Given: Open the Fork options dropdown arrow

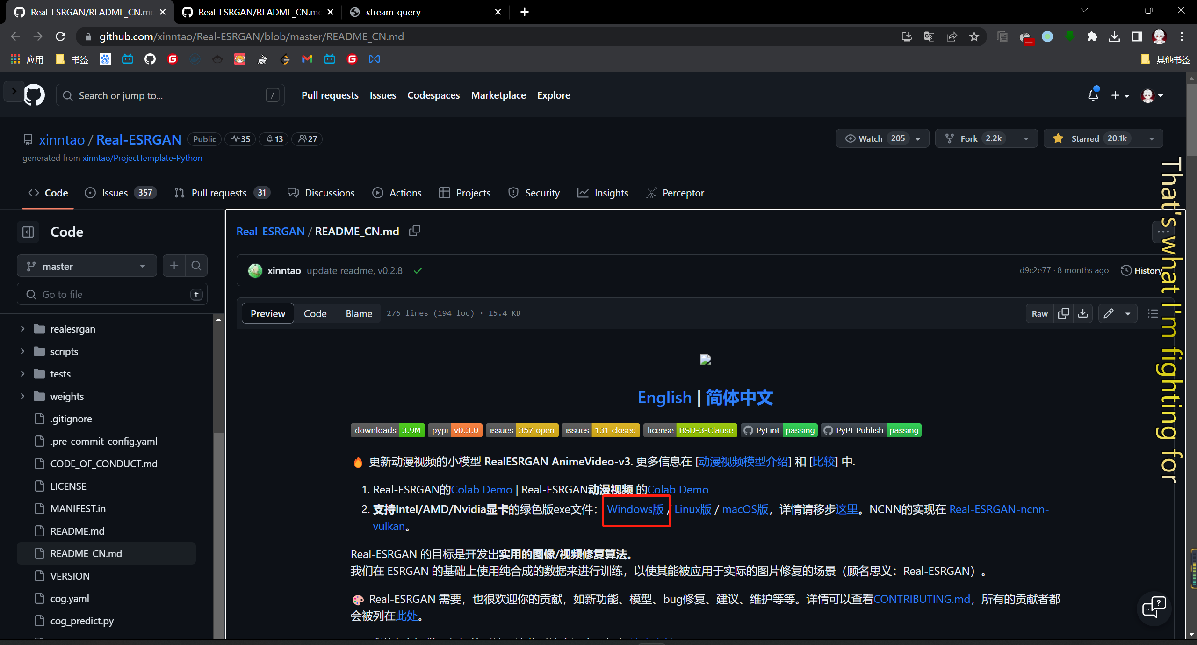Looking at the screenshot, I should [1026, 139].
